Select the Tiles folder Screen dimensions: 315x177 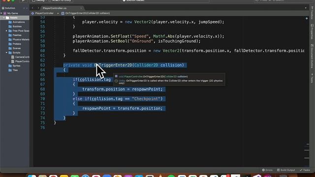(13, 70)
